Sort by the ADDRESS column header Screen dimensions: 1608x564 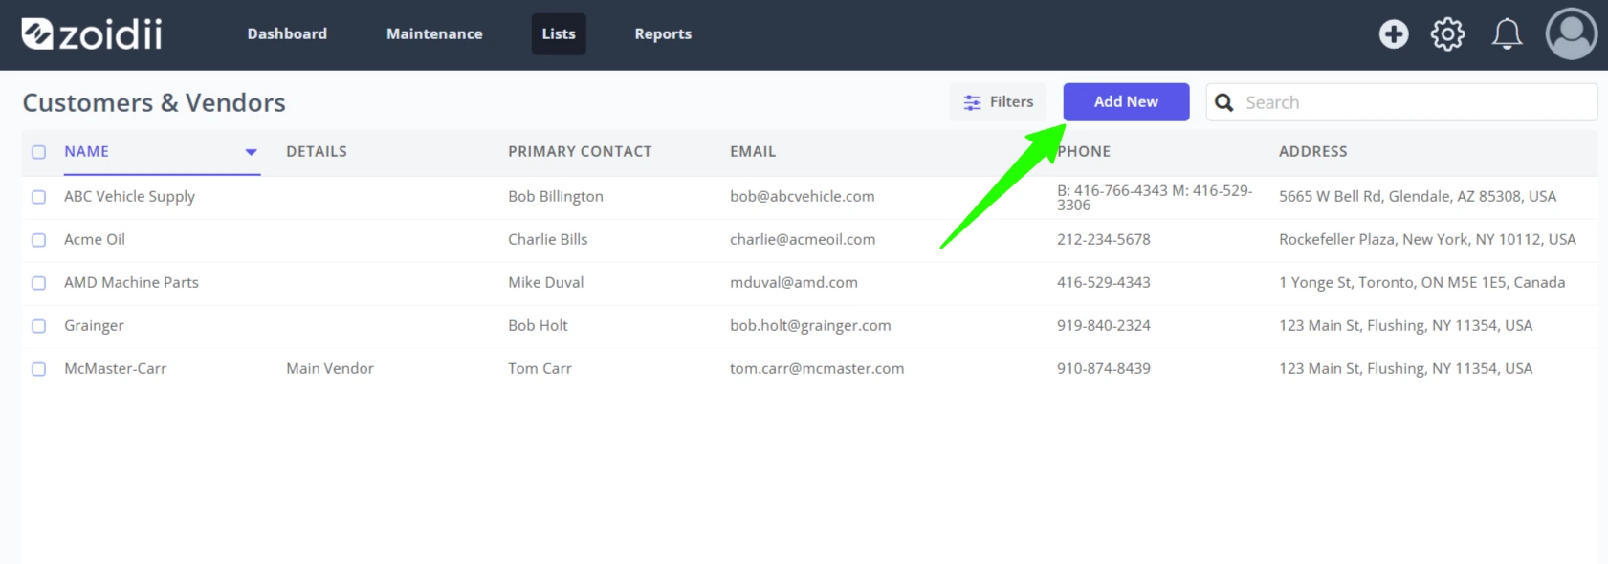[x=1312, y=151]
